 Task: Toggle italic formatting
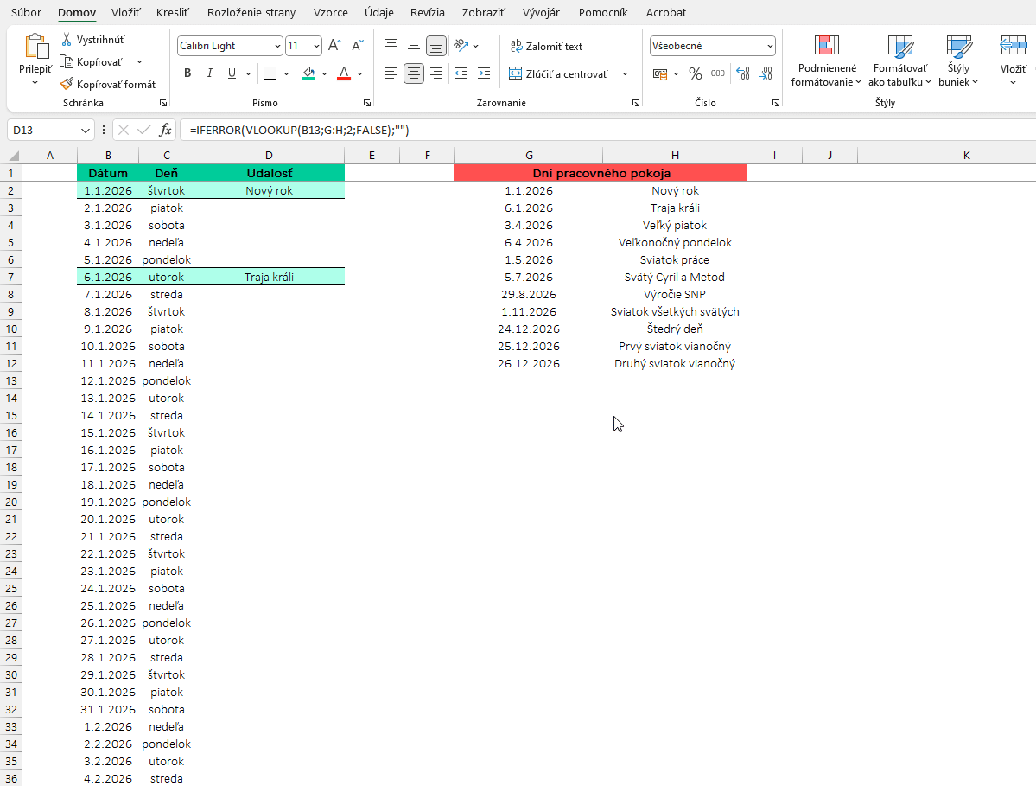pos(210,73)
